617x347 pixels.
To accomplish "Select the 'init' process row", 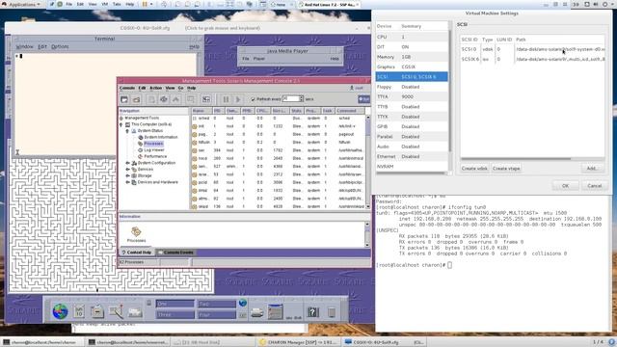I will [x=279, y=126].
